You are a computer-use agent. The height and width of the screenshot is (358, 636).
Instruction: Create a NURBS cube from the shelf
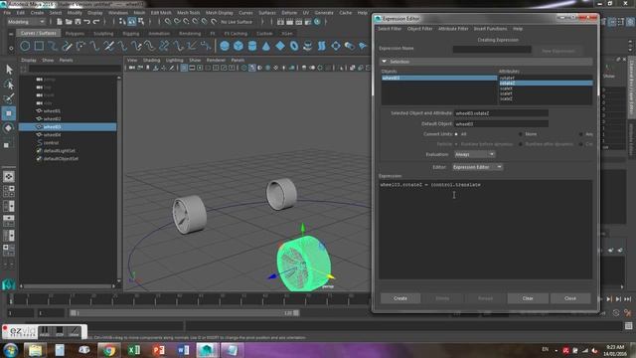point(238,46)
